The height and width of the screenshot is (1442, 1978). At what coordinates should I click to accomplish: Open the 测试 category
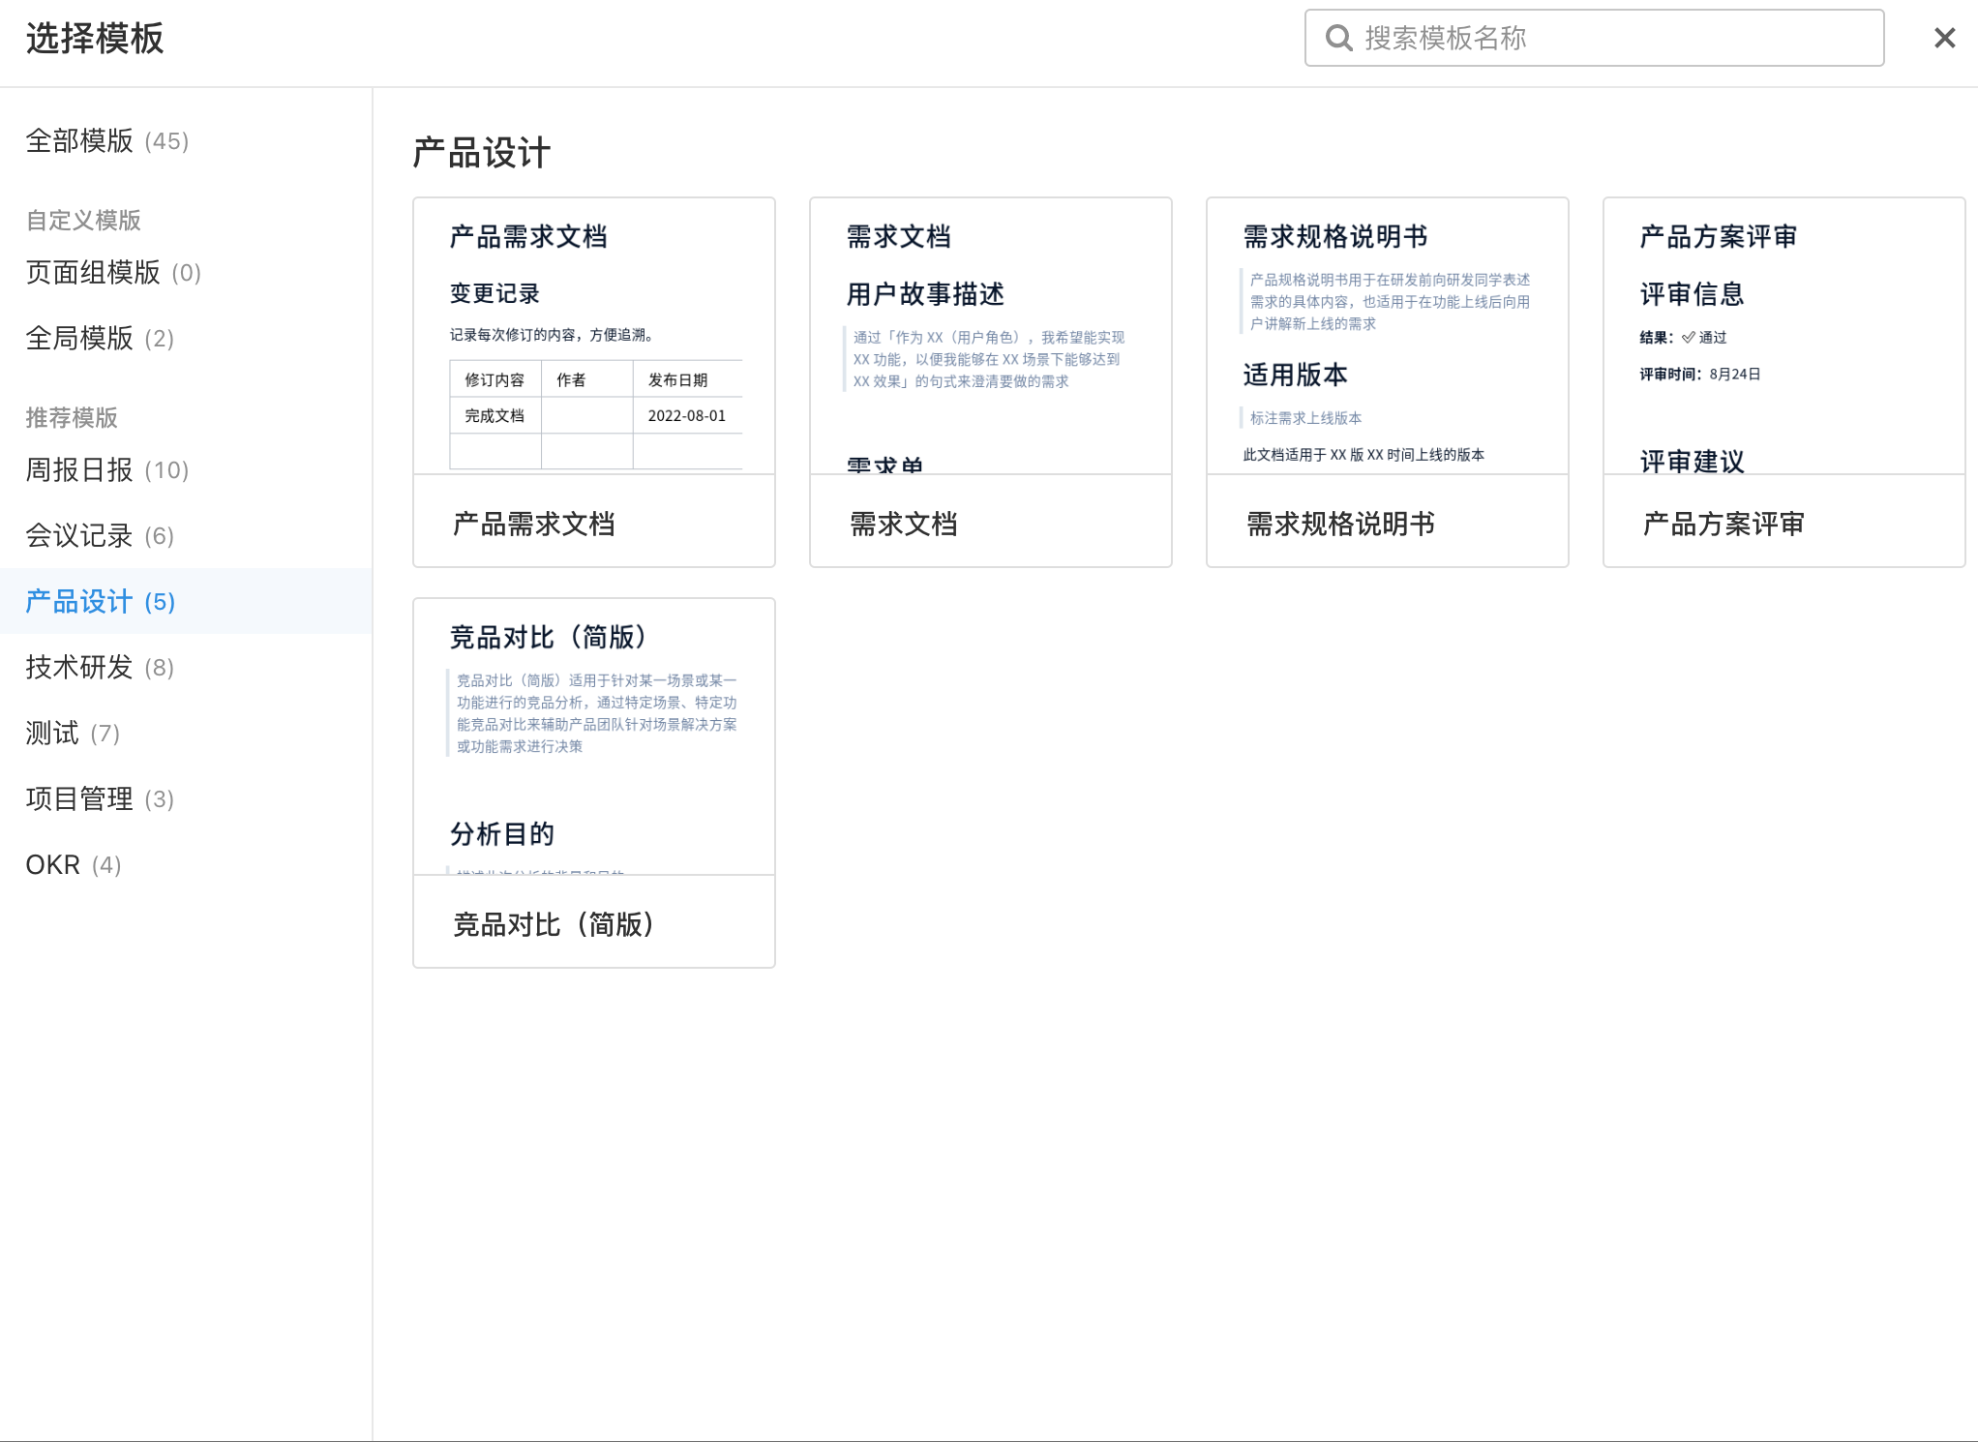(71, 734)
